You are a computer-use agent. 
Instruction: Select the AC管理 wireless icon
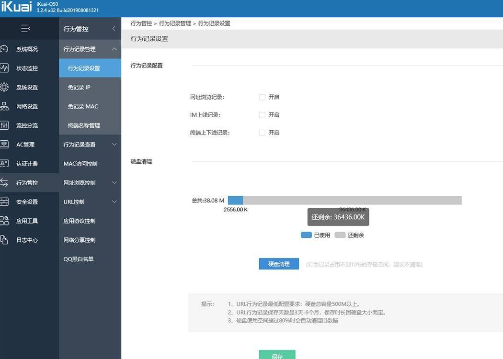pos(6,144)
